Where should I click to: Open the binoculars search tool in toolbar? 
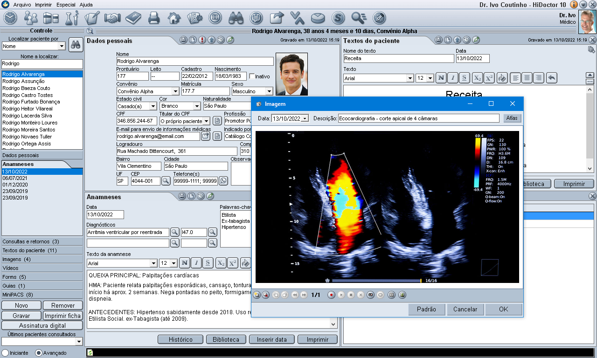(x=236, y=18)
